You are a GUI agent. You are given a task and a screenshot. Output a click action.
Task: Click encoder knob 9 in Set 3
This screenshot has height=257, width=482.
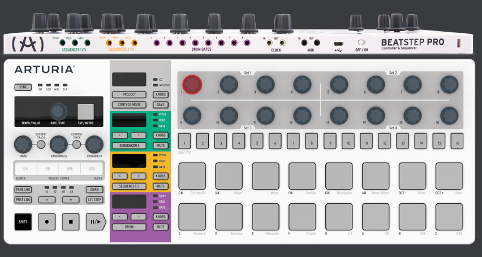click(192, 116)
